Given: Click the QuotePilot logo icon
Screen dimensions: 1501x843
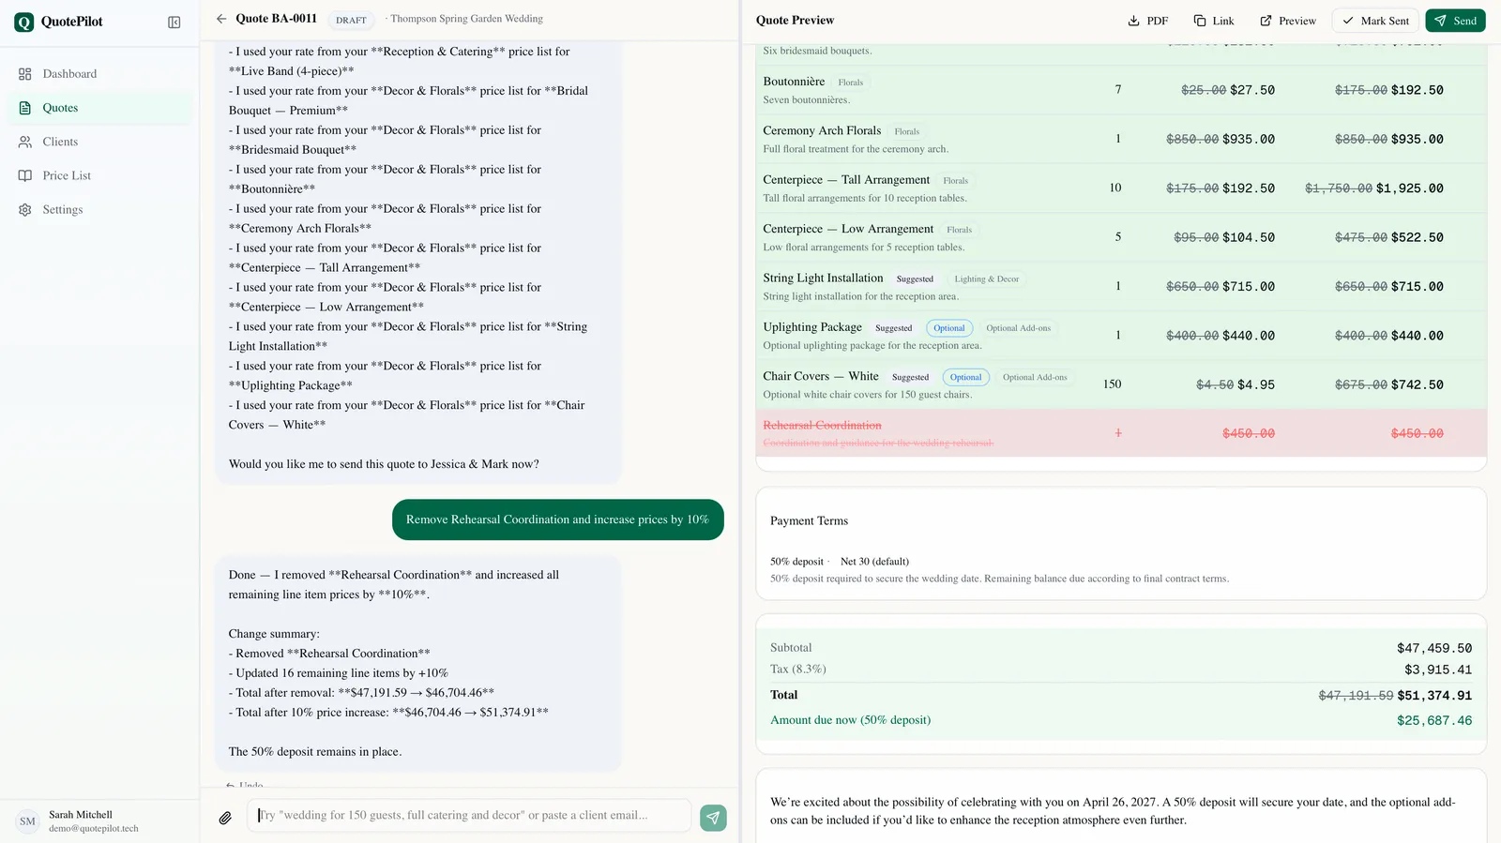Looking at the screenshot, I should pyautogui.click(x=23, y=22).
